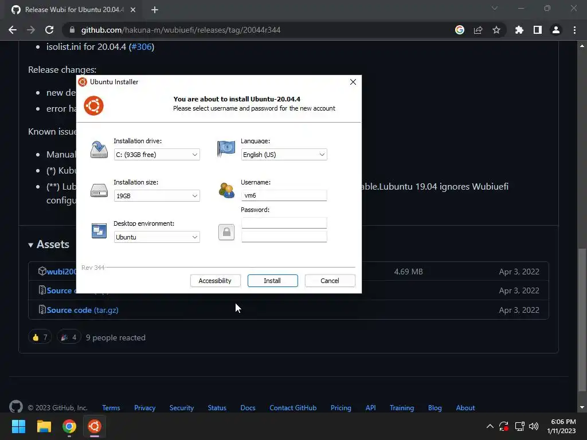Go back to previous page
The width and height of the screenshot is (587, 440).
[13, 30]
